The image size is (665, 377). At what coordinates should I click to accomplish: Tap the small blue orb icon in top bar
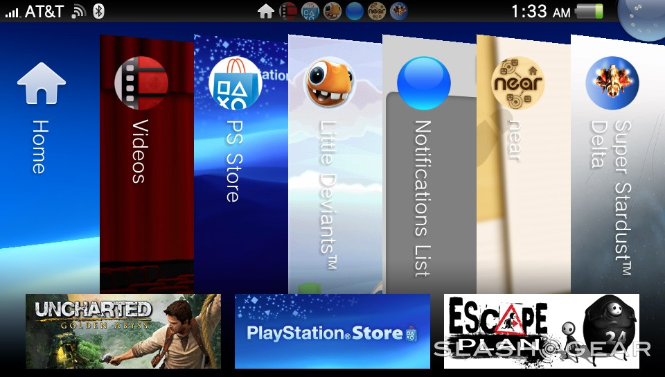(355, 12)
